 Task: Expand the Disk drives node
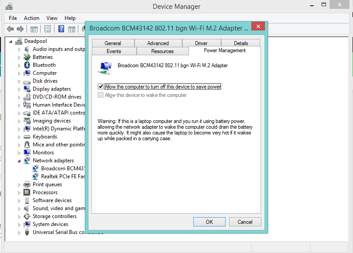click(19, 81)
